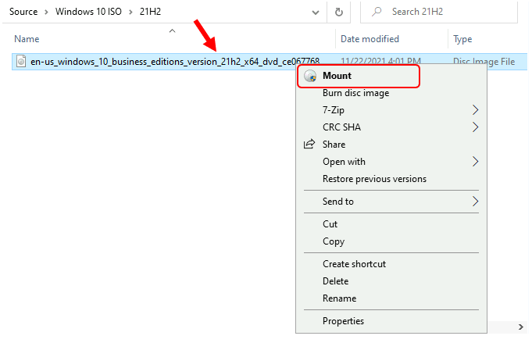
Task: Select the en-us_windows_10_business_editions ISO file name
Action: pyautogui.click(x=175, y=62)
